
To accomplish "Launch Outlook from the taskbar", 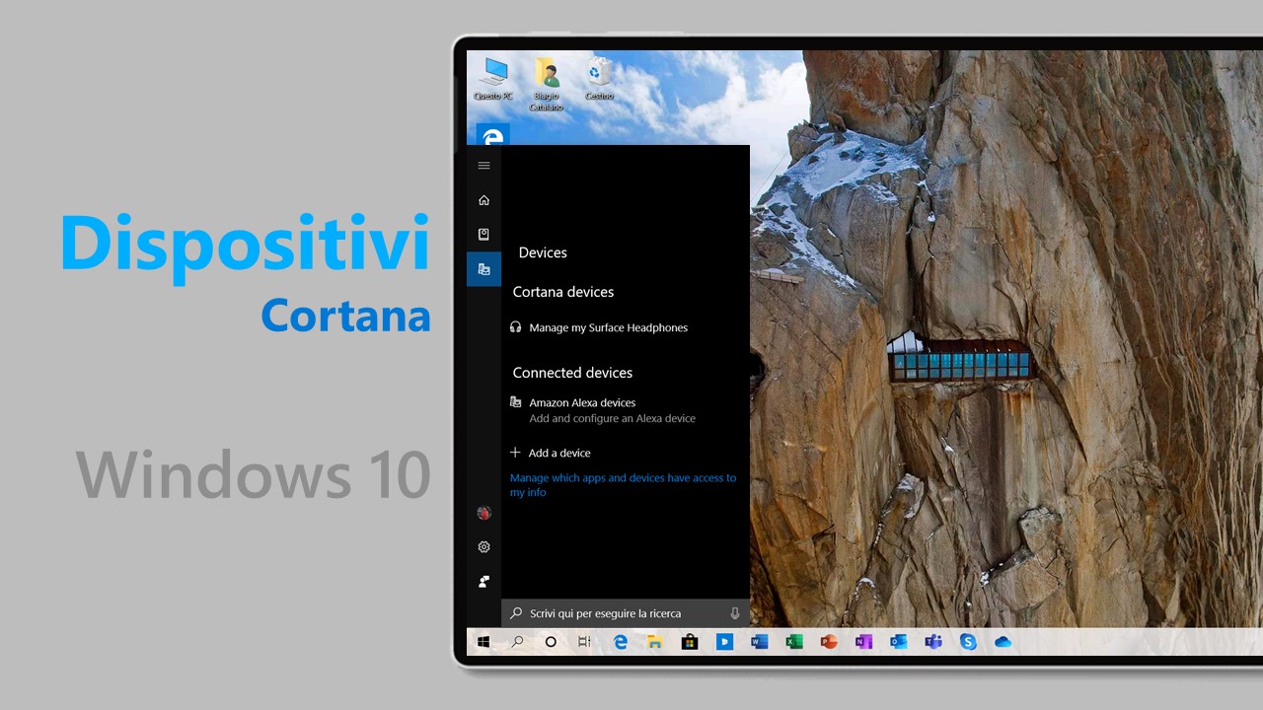I will [x=898, y=642].
